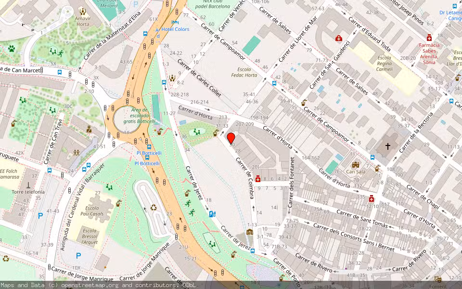Click the Carrer de Sant Gaudenci street name
This screenshot has width=462, height=289.
[330, 65]
